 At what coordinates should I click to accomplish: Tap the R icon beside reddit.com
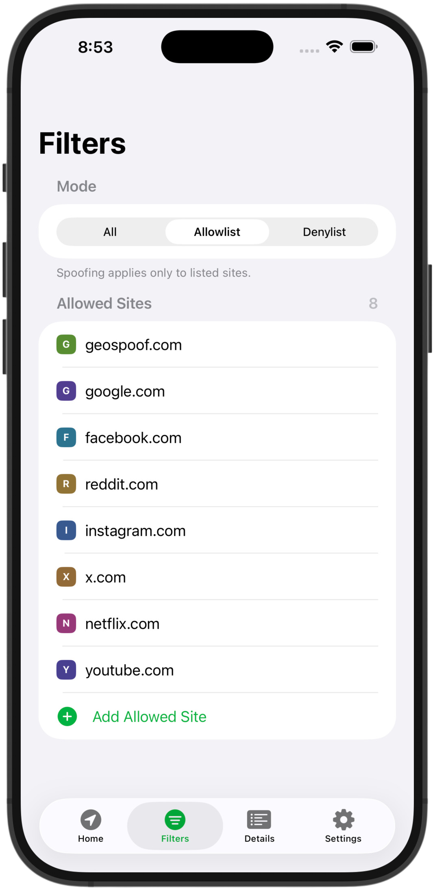(66, 484)
